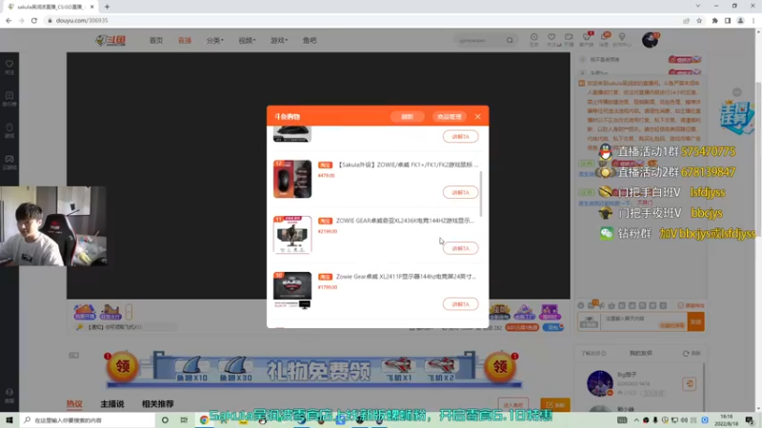This screenshot has height=428, width=762.
Task: Go to 首页 in top navigation
Action: point(156,40)
